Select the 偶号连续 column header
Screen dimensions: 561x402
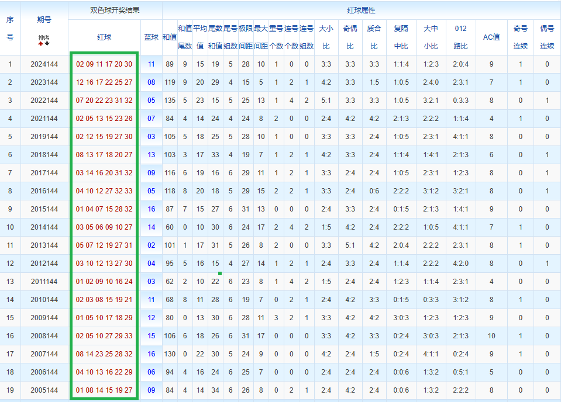click(547, 37)
